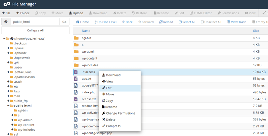Sort by the Size column header
Viewport: 268px width, 136px height.
click(256, 31)
